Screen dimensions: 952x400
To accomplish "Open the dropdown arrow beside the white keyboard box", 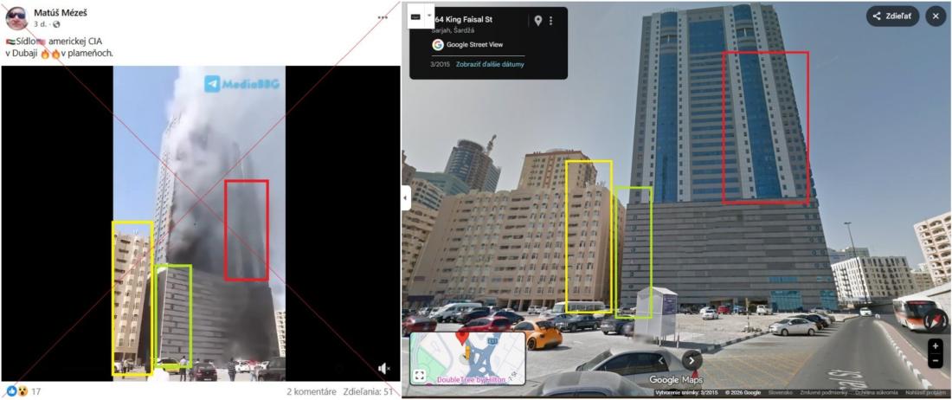I will [x=430, y=16].
